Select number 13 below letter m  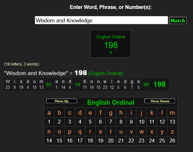pyautogui.click(x=173, y=122)
